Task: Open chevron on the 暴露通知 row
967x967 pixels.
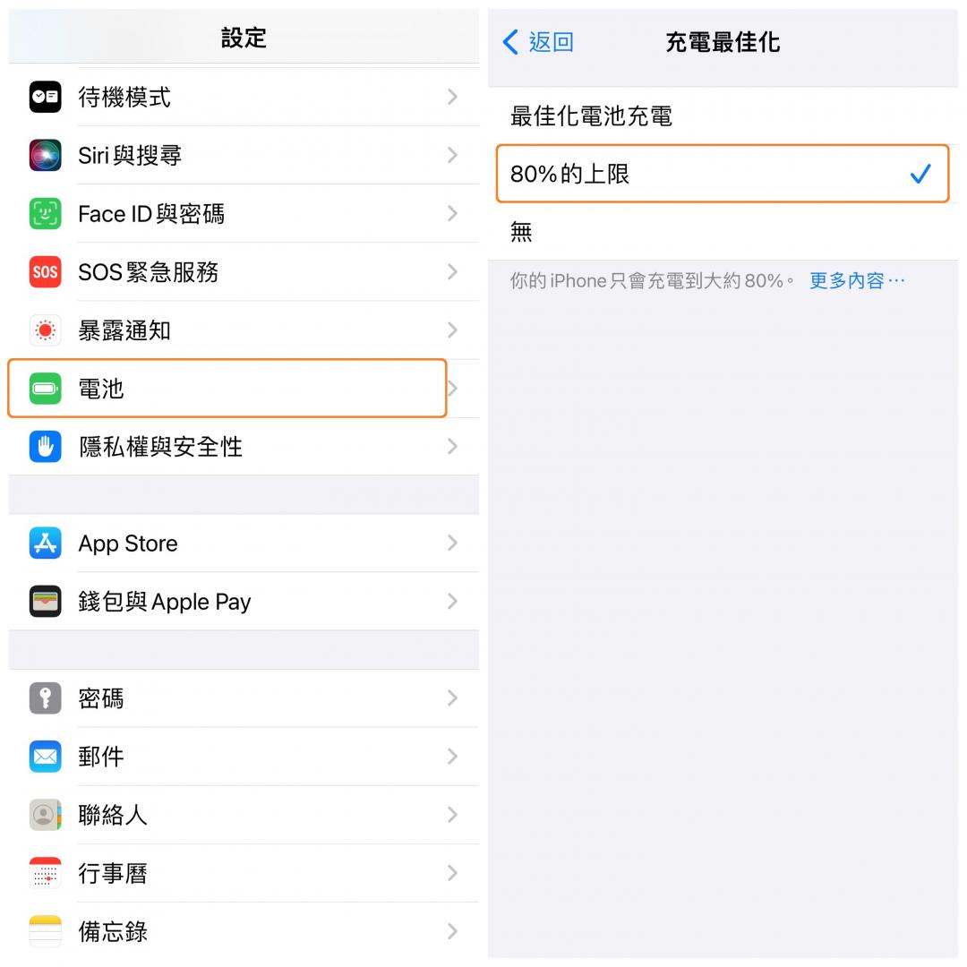Action: (452, 330)
